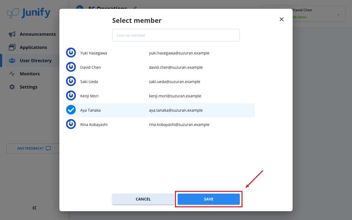Click the Cancel button

(143, 199)
